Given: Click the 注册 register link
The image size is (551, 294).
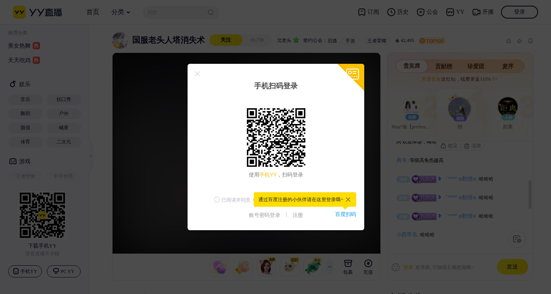Looking at the screenshot, I should tap(298, 215).
